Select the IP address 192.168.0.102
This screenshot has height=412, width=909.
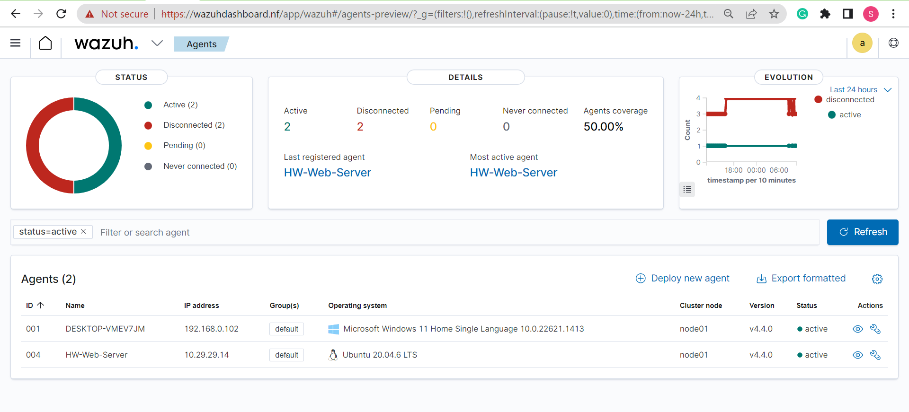[212, 329]
